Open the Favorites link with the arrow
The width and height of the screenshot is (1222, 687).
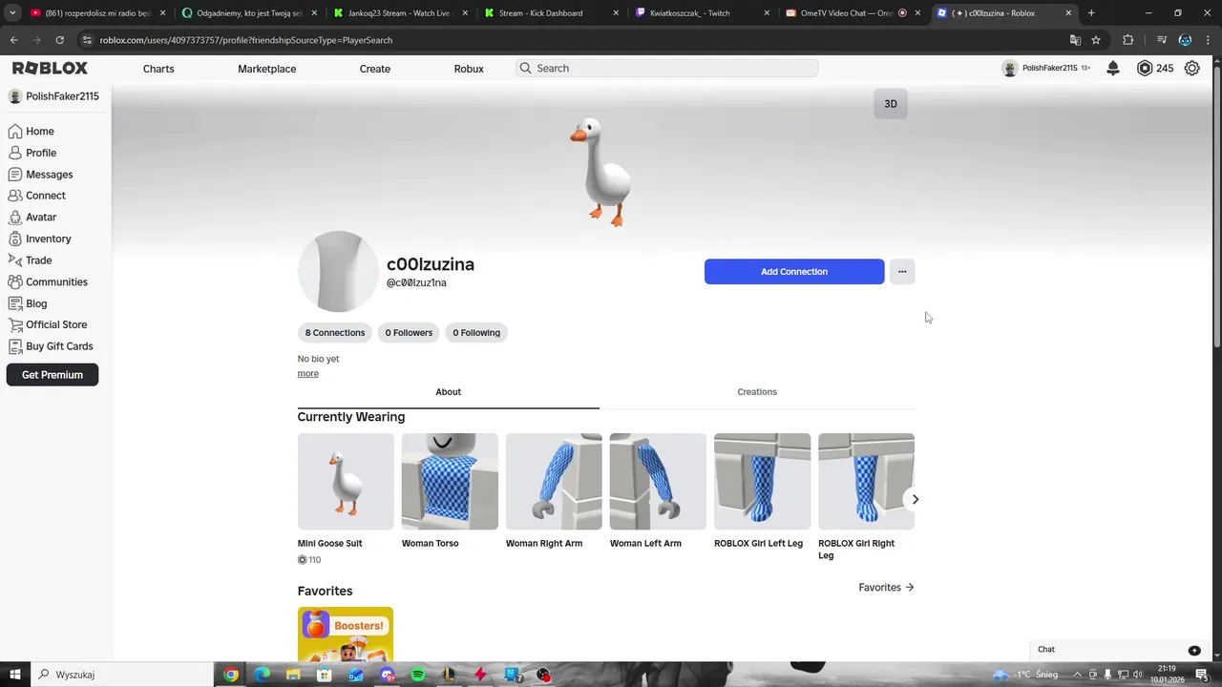(x=886, y=588)
